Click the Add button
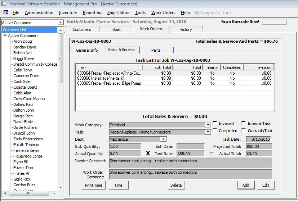The image size is (298, 201). 246,185
